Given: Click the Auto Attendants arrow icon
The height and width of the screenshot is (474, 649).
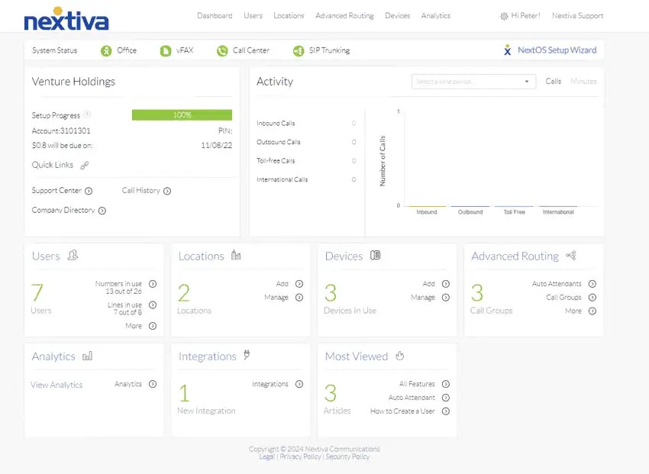Looking at the screenshot, I should point(592,284).
